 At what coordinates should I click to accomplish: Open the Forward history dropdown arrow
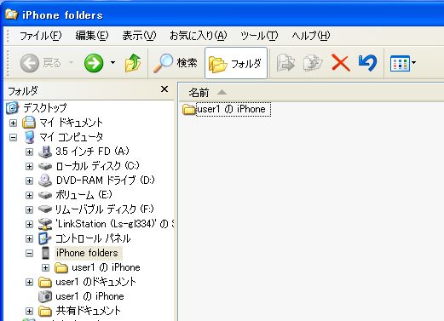tap(112, 63)
